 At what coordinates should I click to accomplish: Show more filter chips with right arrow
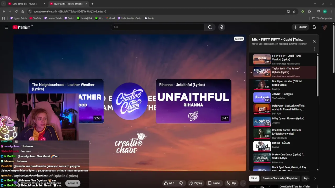click(315, 179)
